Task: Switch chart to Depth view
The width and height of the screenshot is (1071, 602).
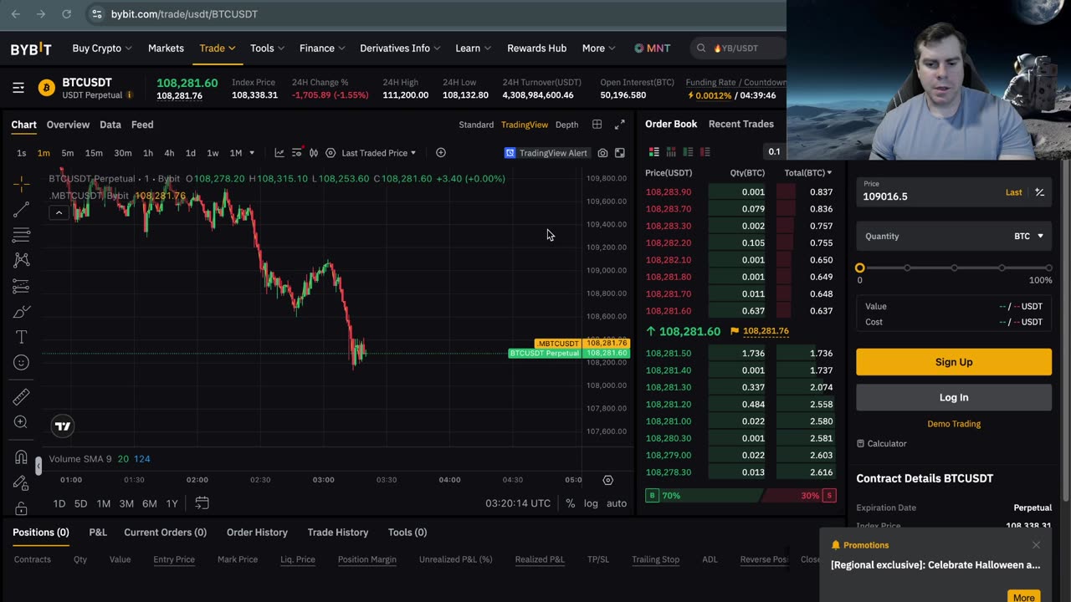Action: pos(566,125)
